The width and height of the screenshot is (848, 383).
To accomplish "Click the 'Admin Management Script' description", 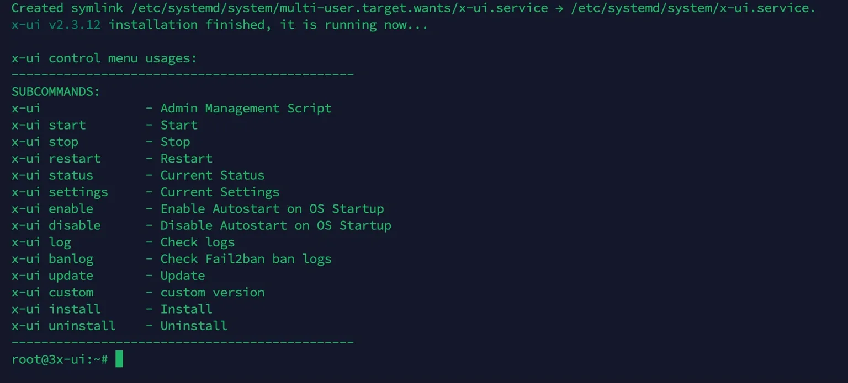I will point(246,109).
